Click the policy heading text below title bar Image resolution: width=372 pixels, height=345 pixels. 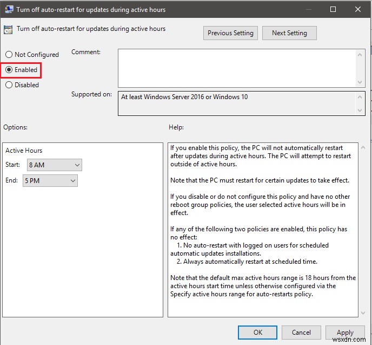91,29
